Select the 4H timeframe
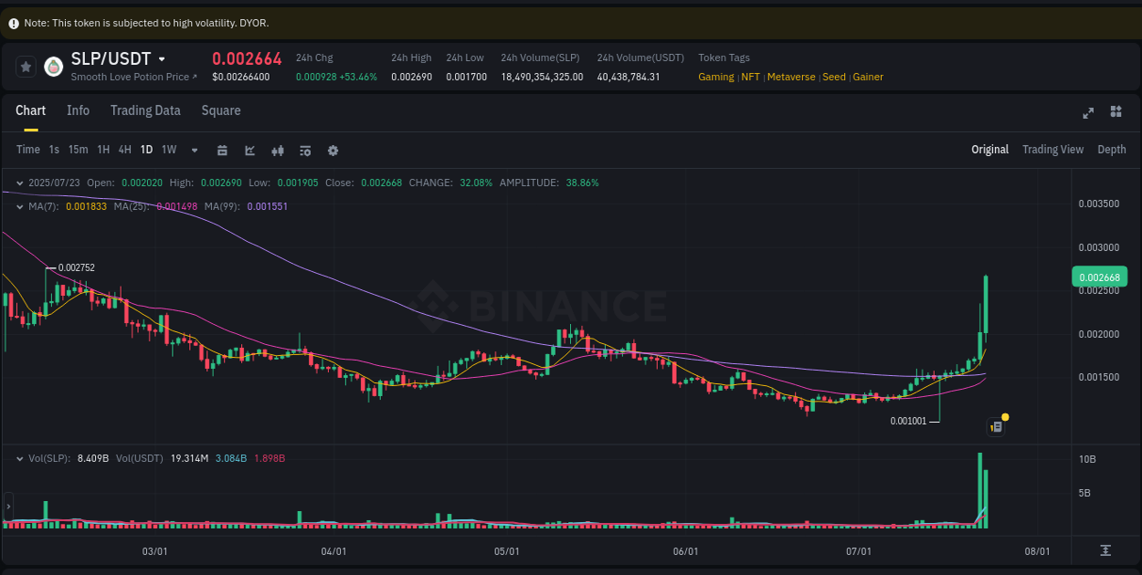Image resolution: width=1142 pixels, height=575 pixels. tap(124, 150)
